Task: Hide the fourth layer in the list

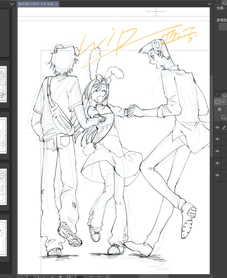Action: tap(217, 163)
